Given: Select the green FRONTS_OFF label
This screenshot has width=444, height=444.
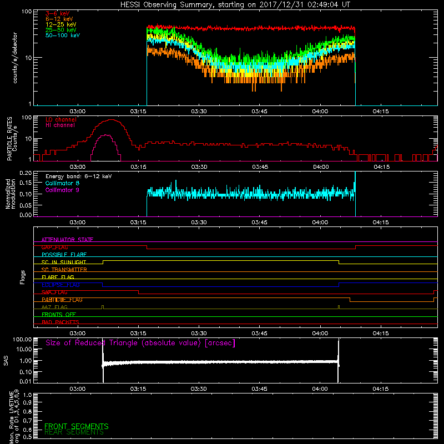Looking at the screenshot, I should (x=59, y=315).
